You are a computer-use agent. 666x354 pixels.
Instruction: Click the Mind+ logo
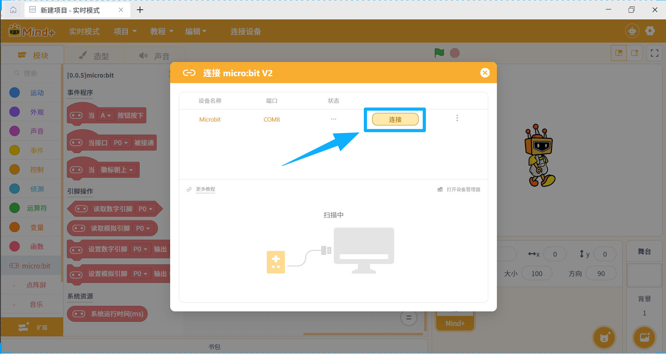(32, 31)
